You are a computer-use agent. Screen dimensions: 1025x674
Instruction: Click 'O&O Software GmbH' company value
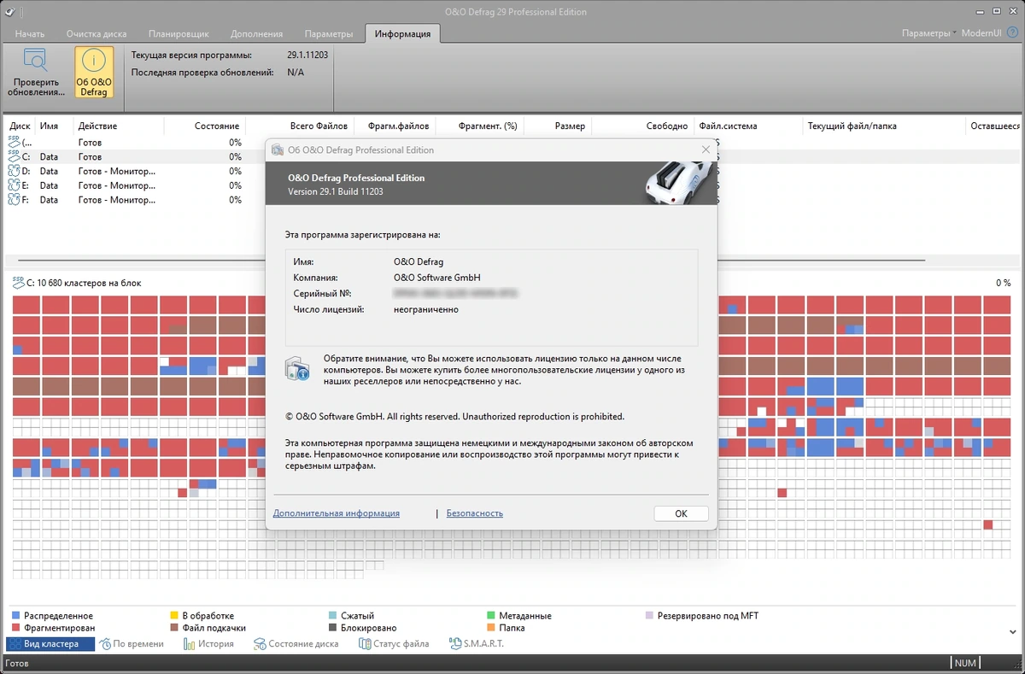click(436, 278)
